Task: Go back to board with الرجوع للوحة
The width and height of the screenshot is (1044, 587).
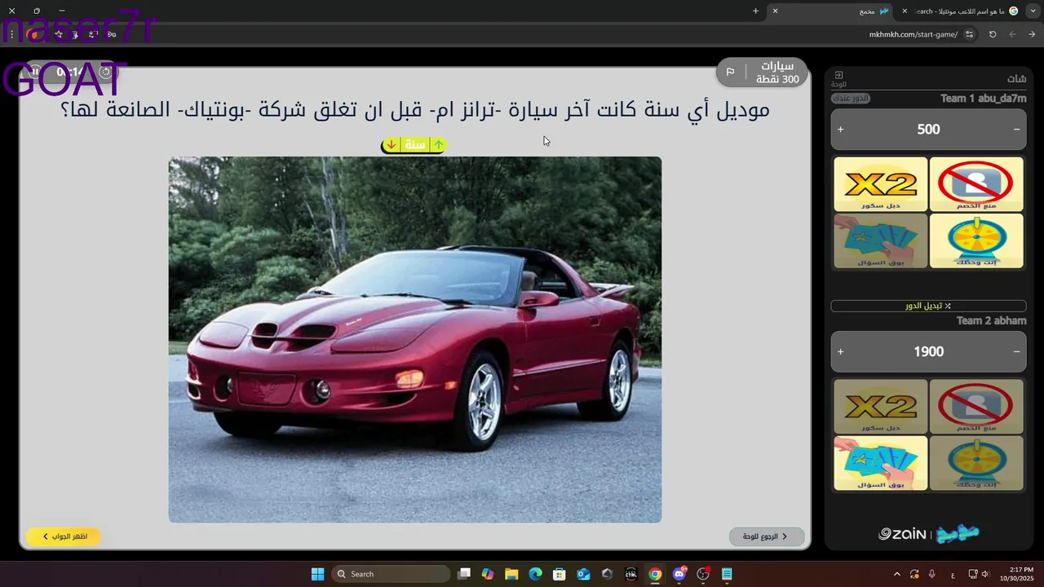Action: (x=767, y=536)
